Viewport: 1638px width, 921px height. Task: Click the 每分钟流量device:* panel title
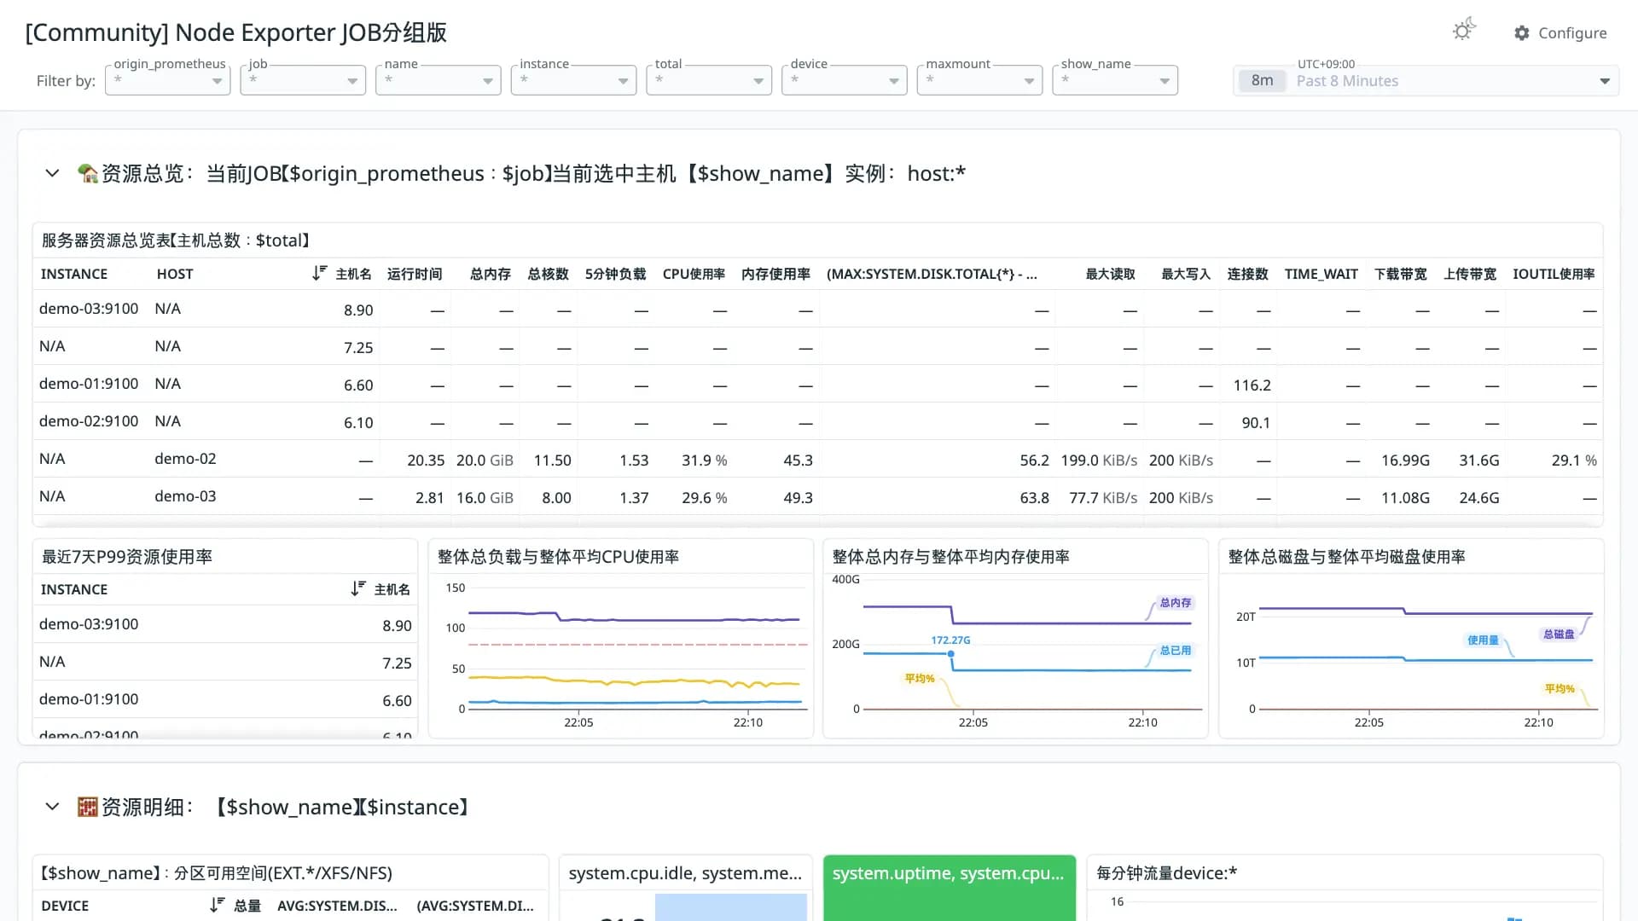pyautogui.click(x=1166, y=873)
